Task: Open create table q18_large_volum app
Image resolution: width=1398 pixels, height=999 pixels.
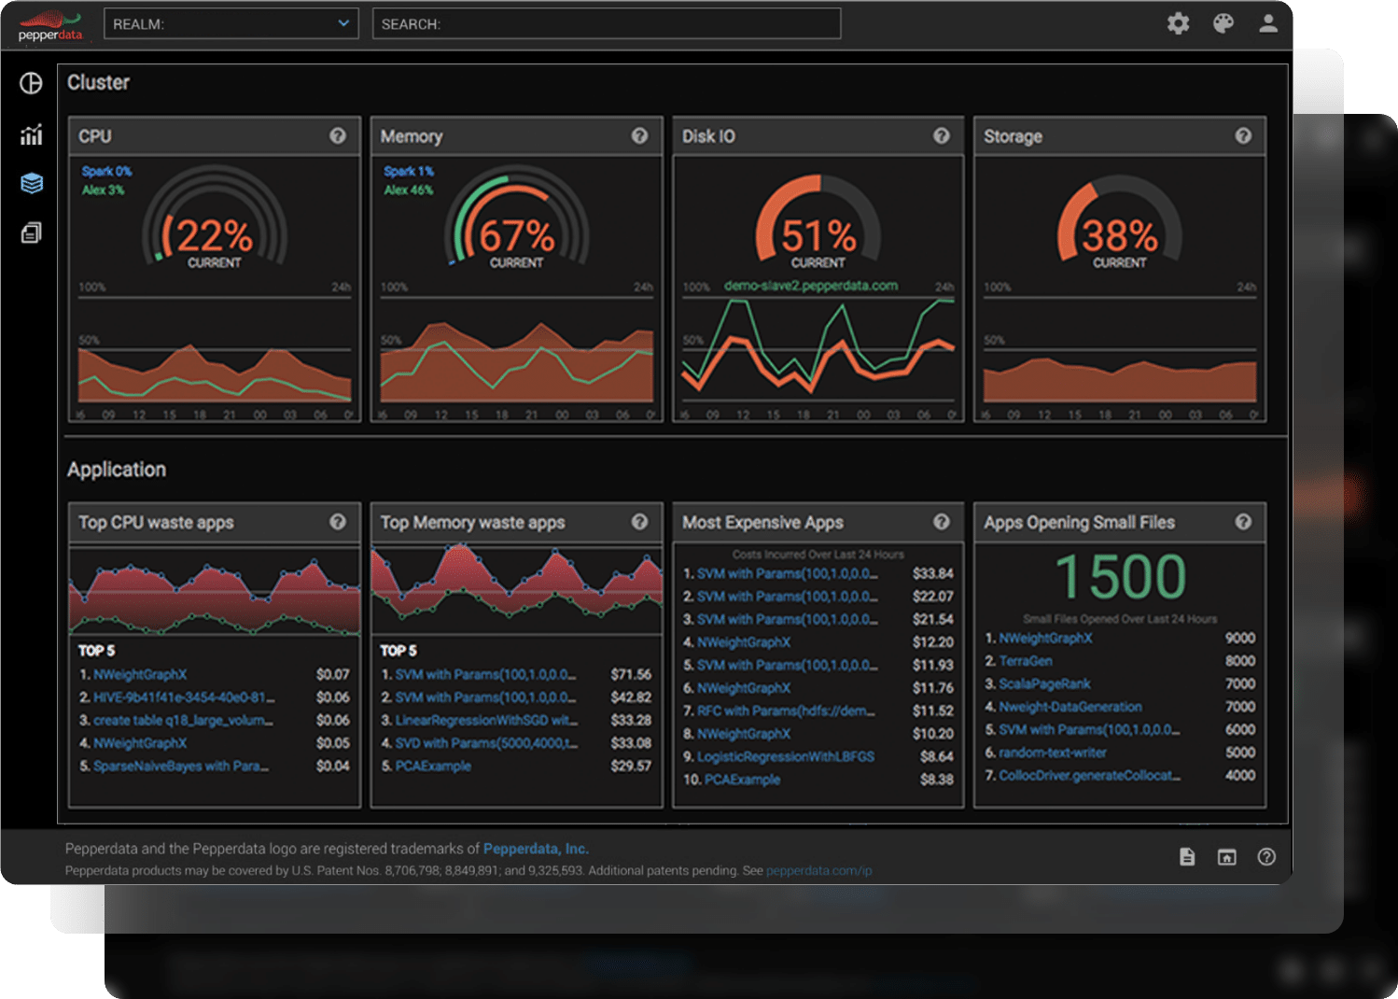Action: click(183, 720)
